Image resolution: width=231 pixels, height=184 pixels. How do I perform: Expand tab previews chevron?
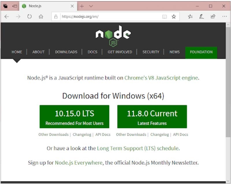pos(91,6)
